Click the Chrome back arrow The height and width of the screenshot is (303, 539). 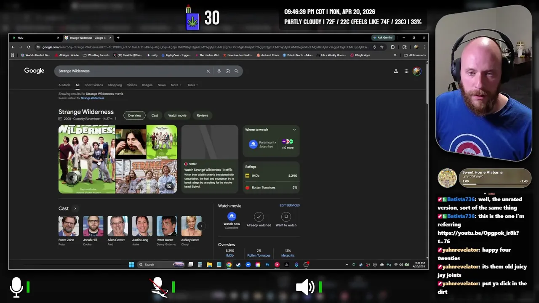point(13,47)
